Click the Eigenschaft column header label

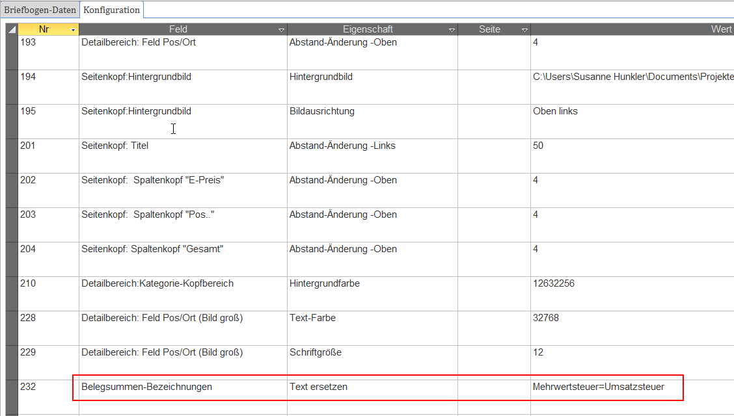tap(368, 29)
